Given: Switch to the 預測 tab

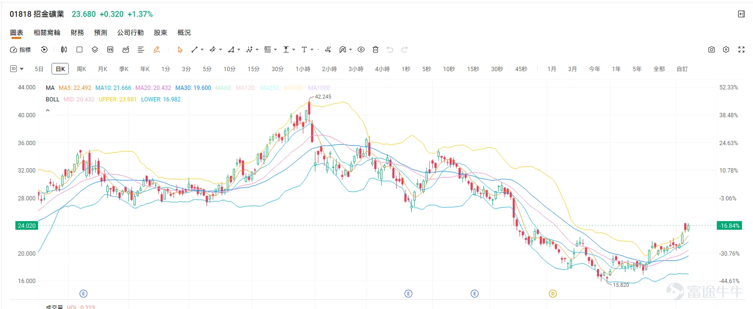Looking at the screenshot, I should [101, 33].
